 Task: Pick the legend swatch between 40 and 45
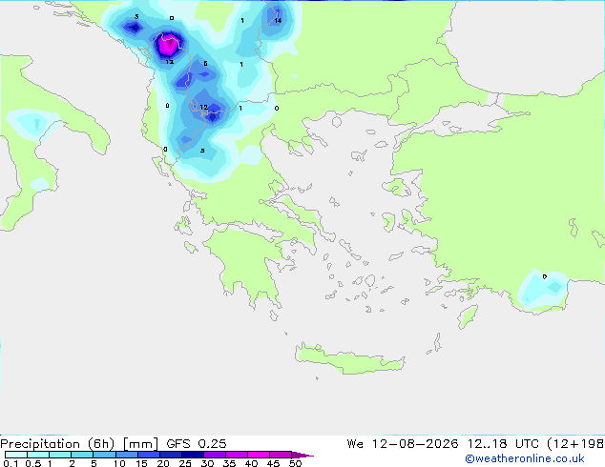click(x=259, y=455)
